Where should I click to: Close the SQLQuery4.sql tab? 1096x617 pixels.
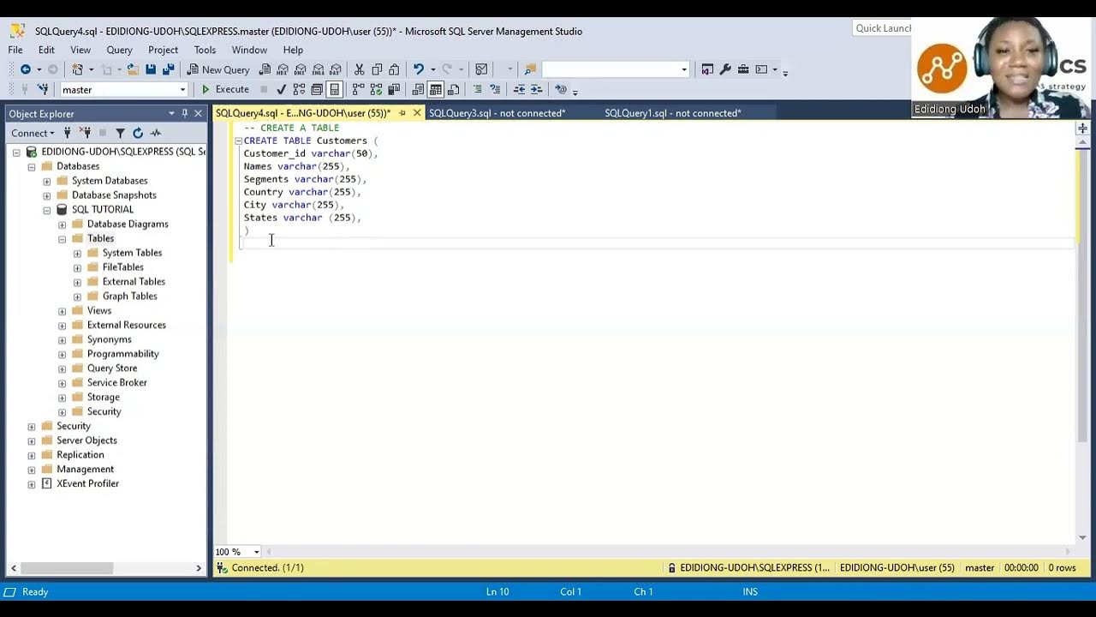[x=417, y=113]
